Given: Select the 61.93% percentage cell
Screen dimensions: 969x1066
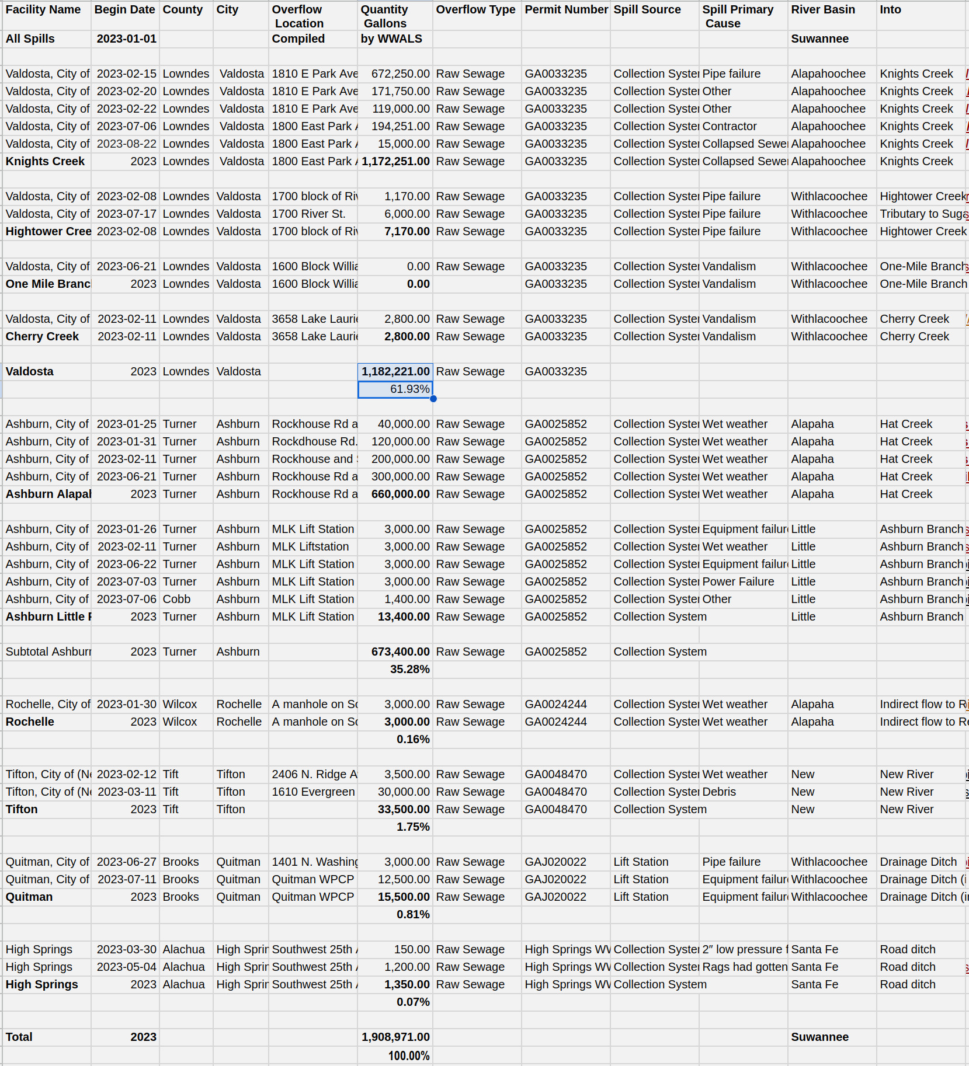Looking at the screenshot, I should [395, 389].
